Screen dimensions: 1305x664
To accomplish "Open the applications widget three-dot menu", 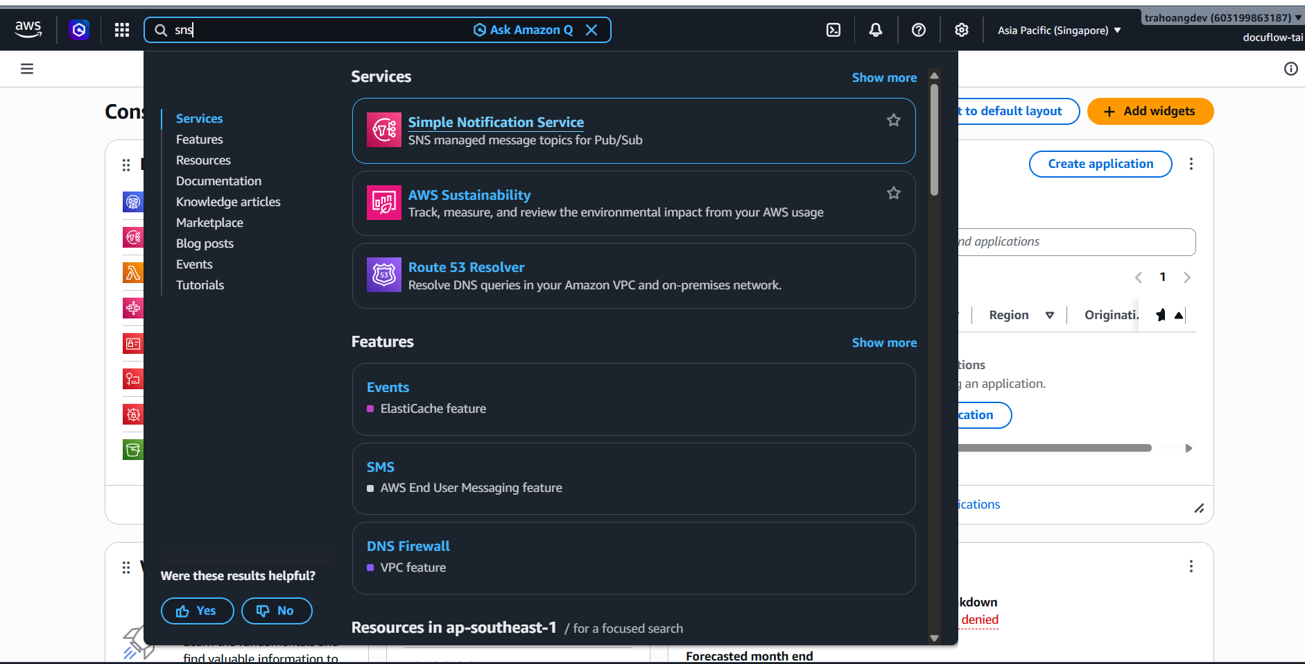I will [x=1191, y=164].
